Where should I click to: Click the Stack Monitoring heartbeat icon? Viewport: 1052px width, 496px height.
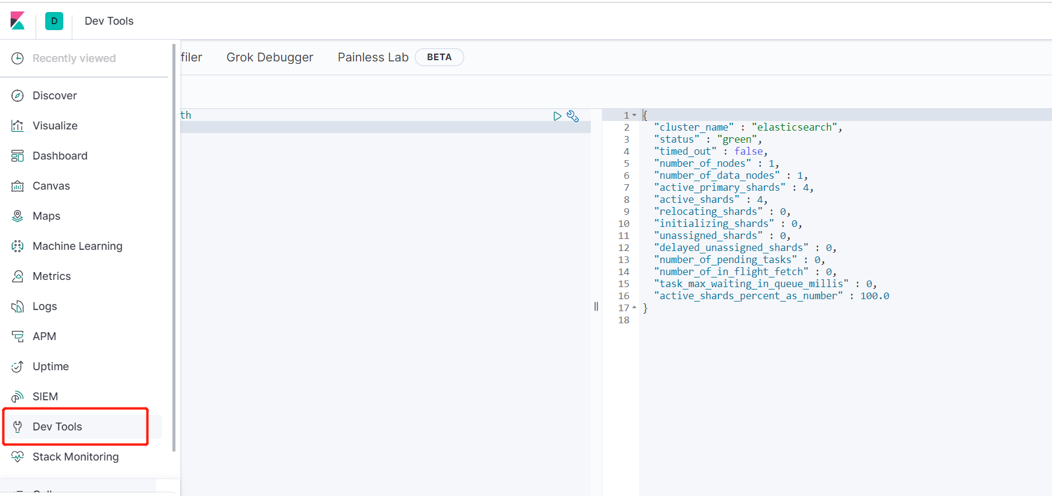coord(17,457)
